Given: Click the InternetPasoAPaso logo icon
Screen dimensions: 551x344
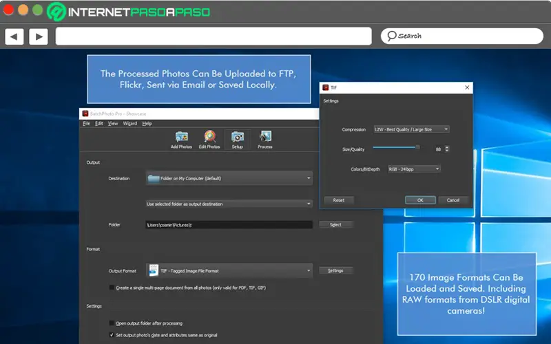Looking at the screenshot, I should [x=56, y=11].
